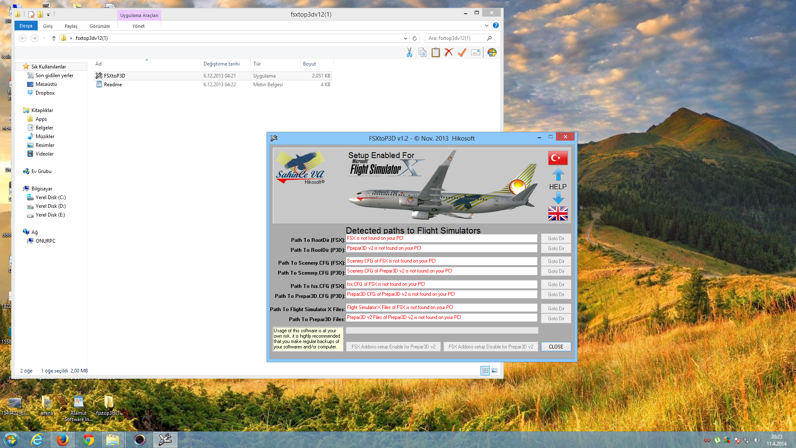Open Firefox from taskbar
The width and height of the screenshot is (796, 448).
[x=63, y=440]
